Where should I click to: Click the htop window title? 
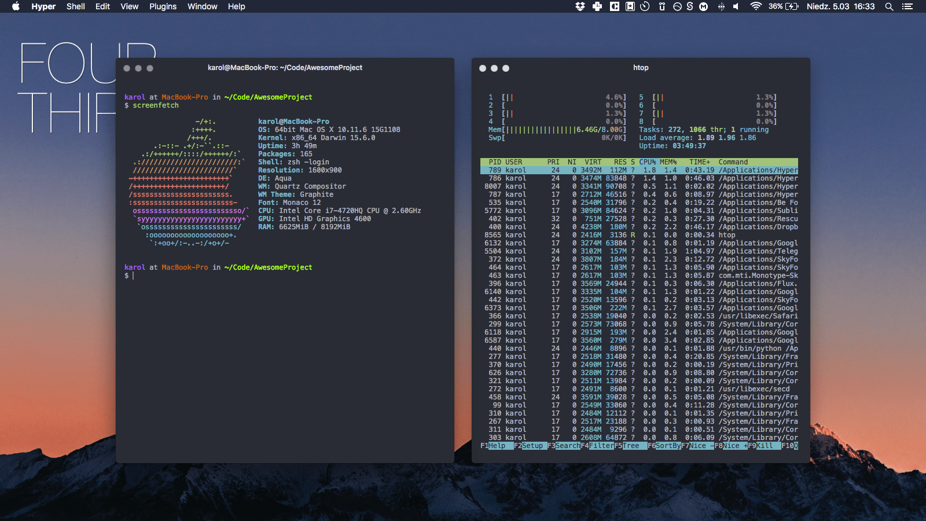coord(641,68)
